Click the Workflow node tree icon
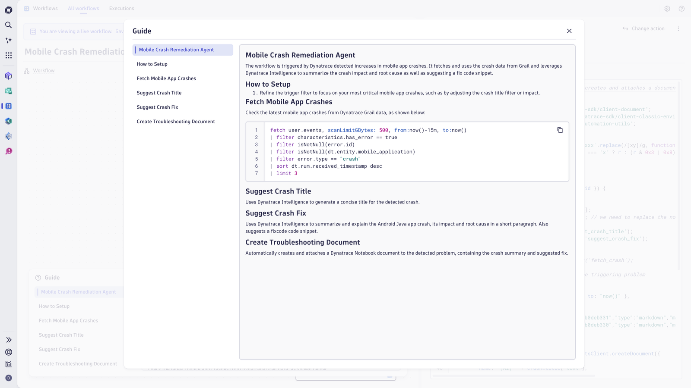 (27, 71)
